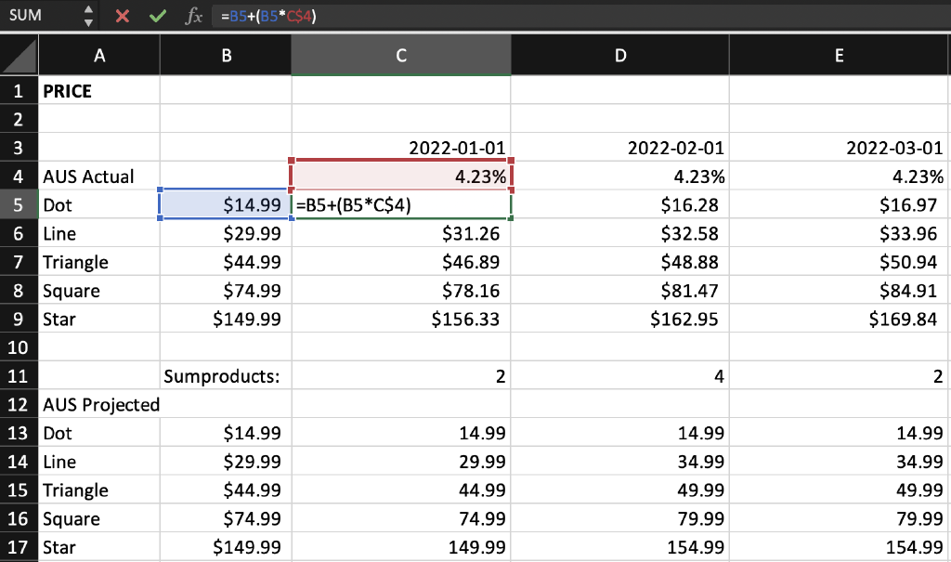The width and height of the screenshot is (951, 562).
Task: Click the 4.23% cell in C4
Action: pyautogui.click(x=400, y=176)
